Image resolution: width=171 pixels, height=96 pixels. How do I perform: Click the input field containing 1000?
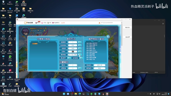coord(73,48)
